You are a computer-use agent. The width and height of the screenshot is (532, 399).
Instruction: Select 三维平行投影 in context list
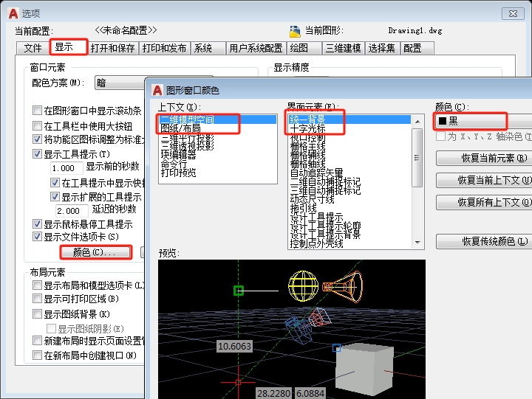(x=217, y=138)
